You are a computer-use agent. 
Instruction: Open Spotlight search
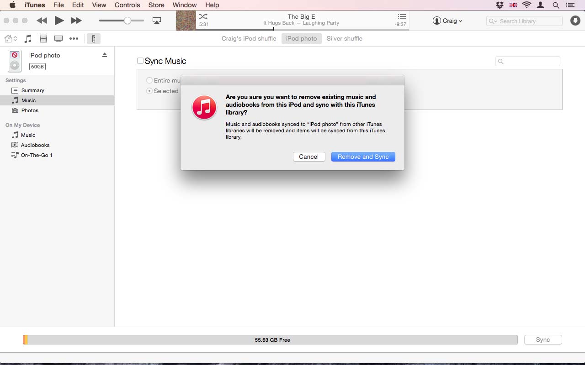tap(556, 5)
